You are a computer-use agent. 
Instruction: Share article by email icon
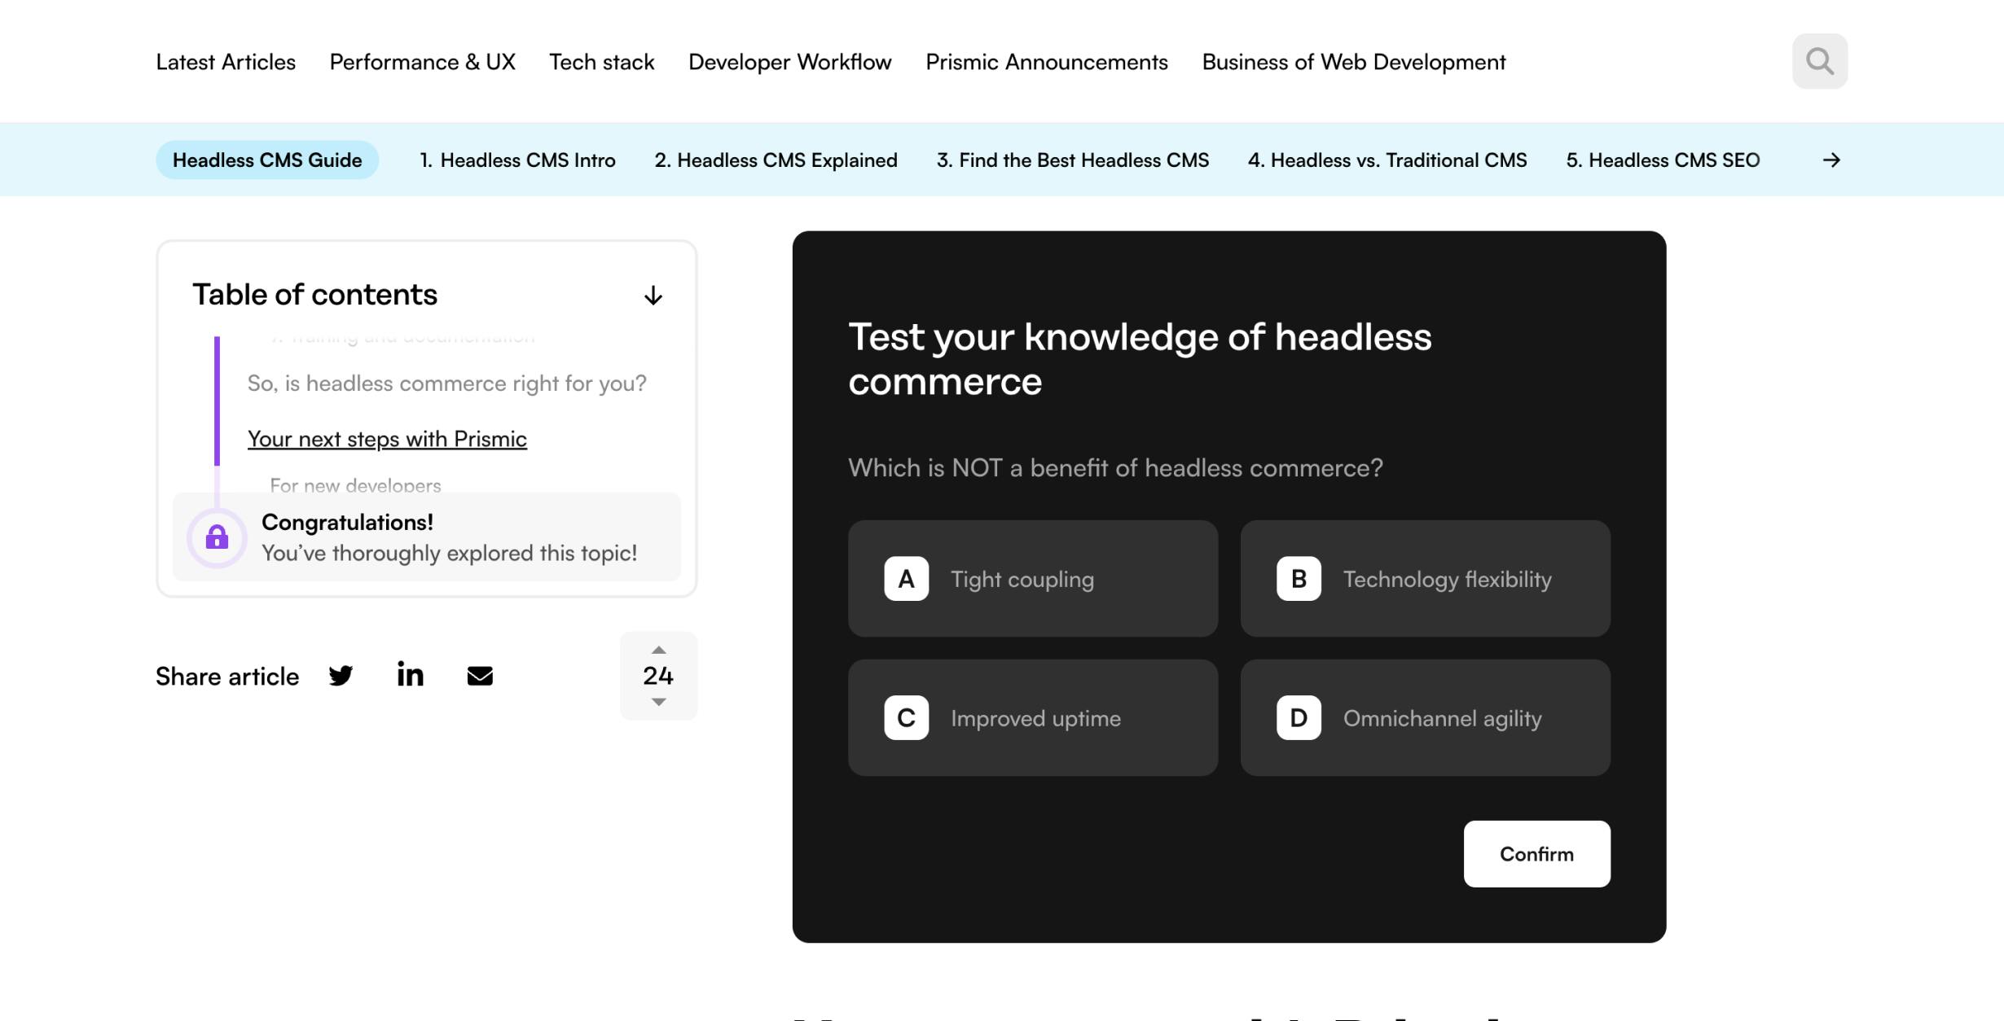480,676
